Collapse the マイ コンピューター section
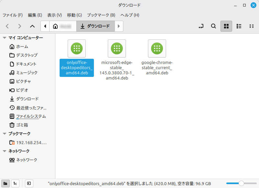This screenshot has height=188, width=259. pyautogui.click(x=4, y=38)
